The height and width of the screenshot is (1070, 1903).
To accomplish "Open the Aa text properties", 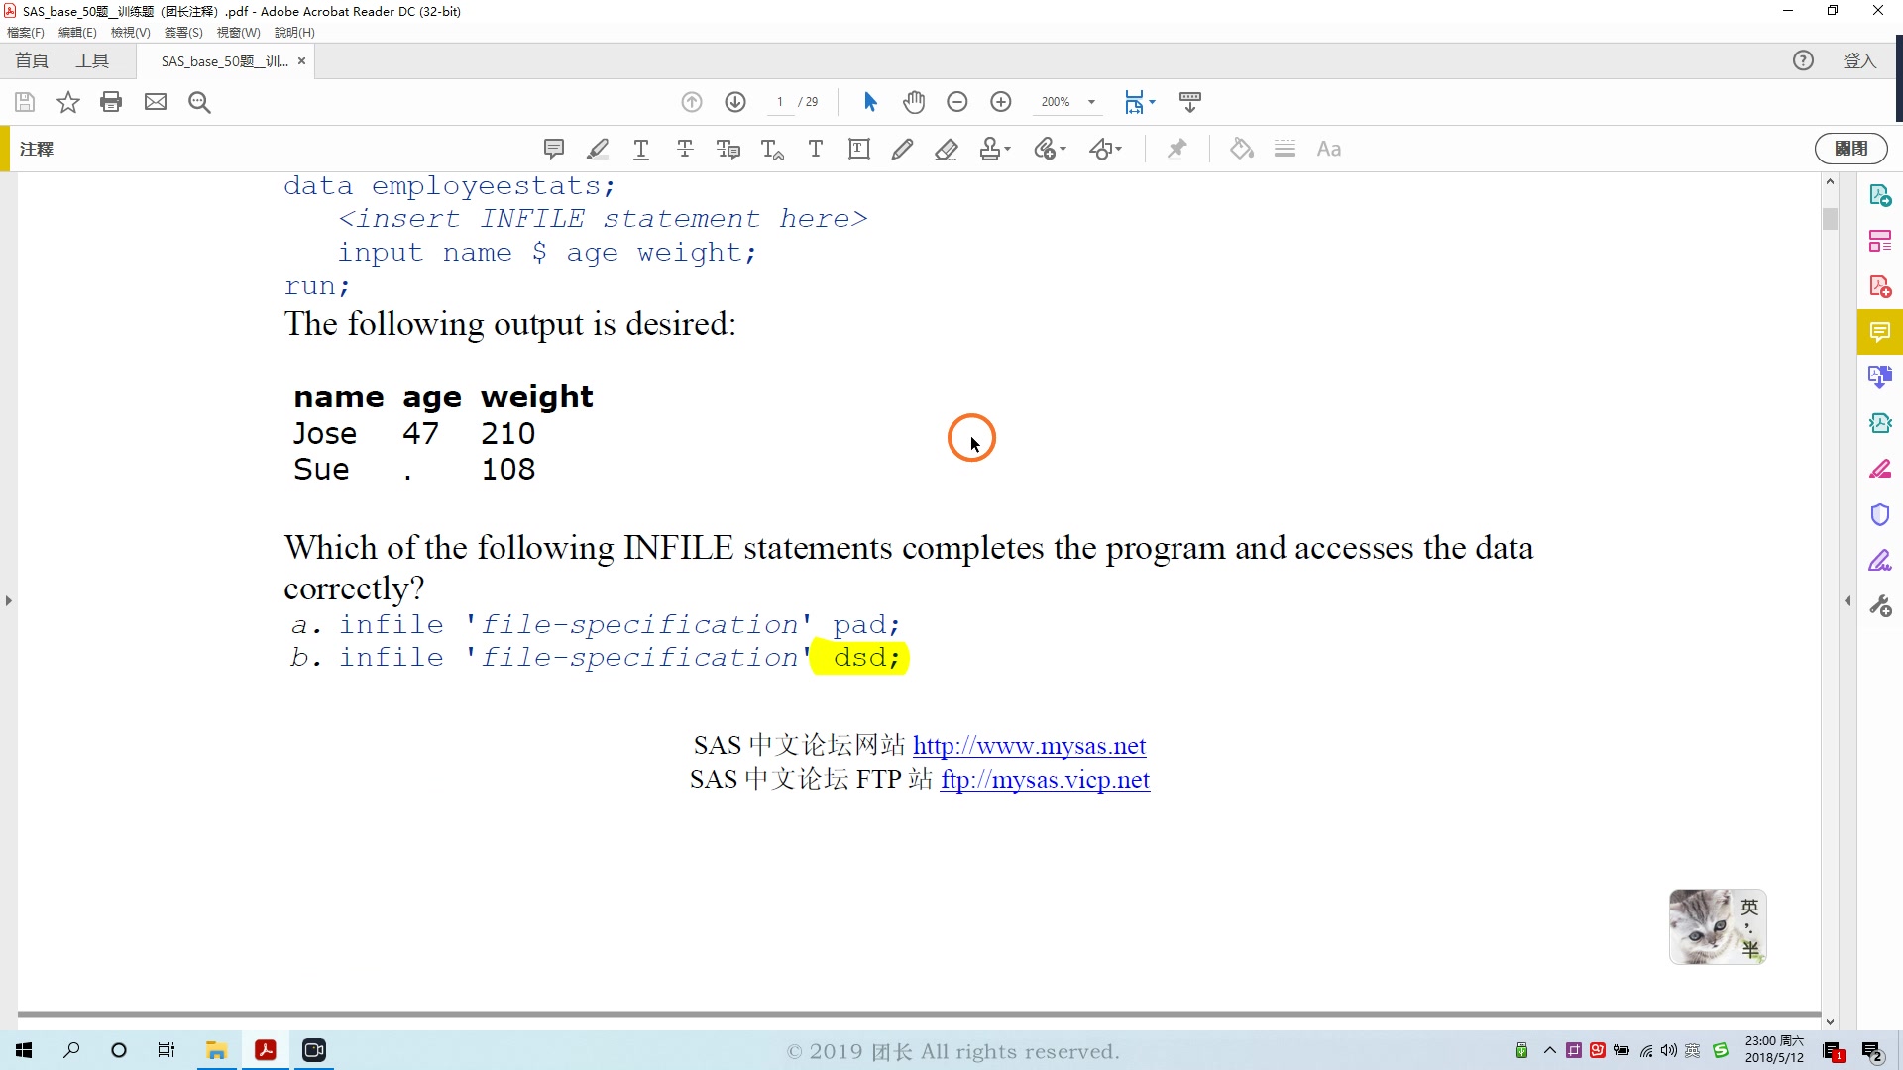I will tap(1329, 149).
